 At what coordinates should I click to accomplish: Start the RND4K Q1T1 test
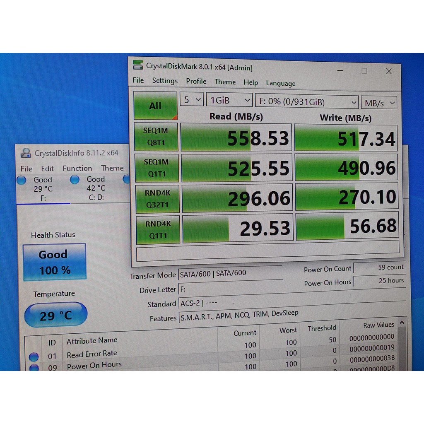click(x=158, y=229)
